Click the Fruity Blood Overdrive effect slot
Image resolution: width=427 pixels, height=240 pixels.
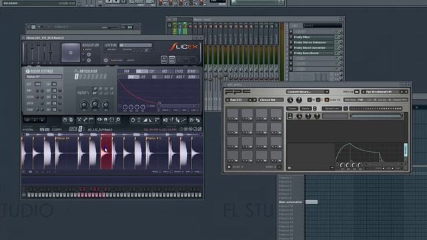click(x=313, y=47)
